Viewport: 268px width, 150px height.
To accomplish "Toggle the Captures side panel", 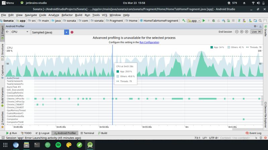I will pos(2,72).
